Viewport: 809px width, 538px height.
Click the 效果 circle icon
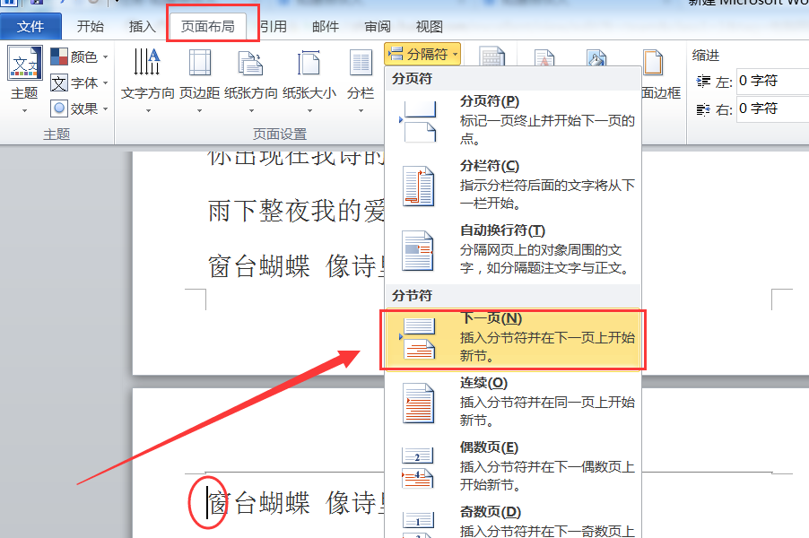[x=59, y=108]
